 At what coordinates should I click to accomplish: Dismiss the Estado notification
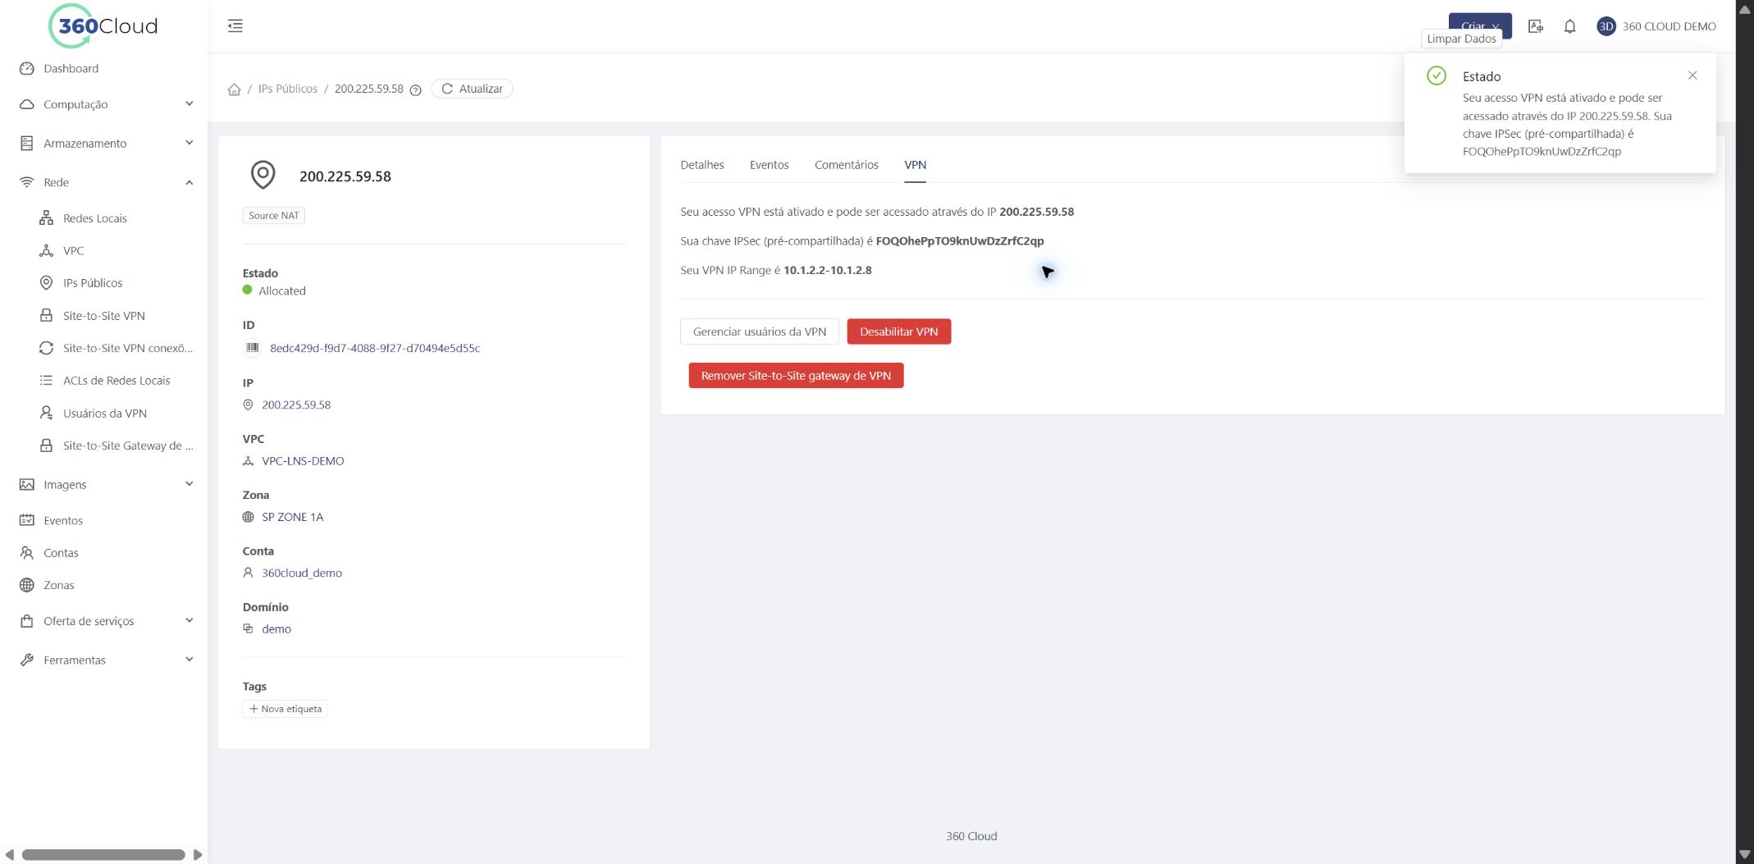coord(1692,75)
